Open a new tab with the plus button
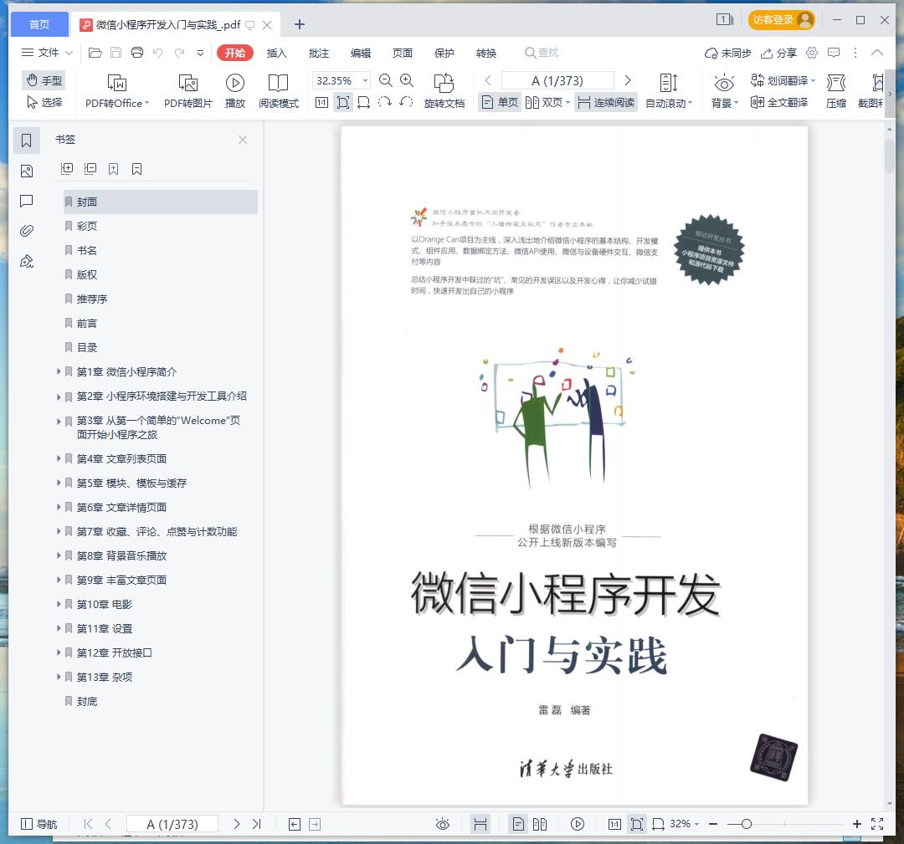The image size is (904, 844). (299, 24)
